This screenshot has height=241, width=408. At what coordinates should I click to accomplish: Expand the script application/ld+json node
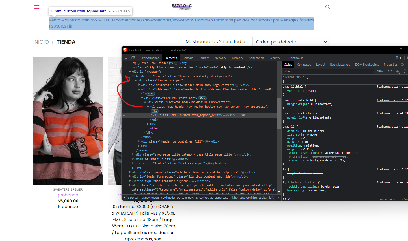(x=130, y=181)
